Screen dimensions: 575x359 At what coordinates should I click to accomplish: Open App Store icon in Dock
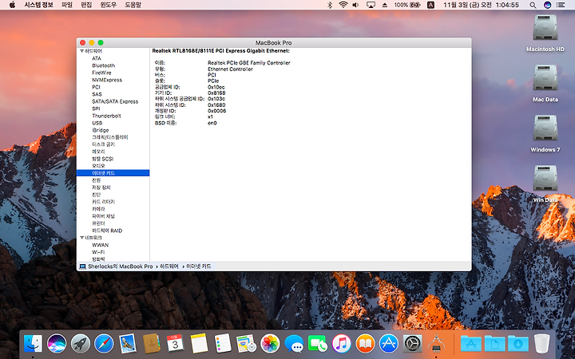(x=389, y=344)
